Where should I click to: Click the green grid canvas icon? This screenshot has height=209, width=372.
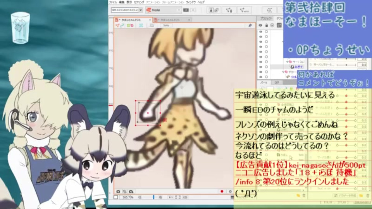click(128, 26)
